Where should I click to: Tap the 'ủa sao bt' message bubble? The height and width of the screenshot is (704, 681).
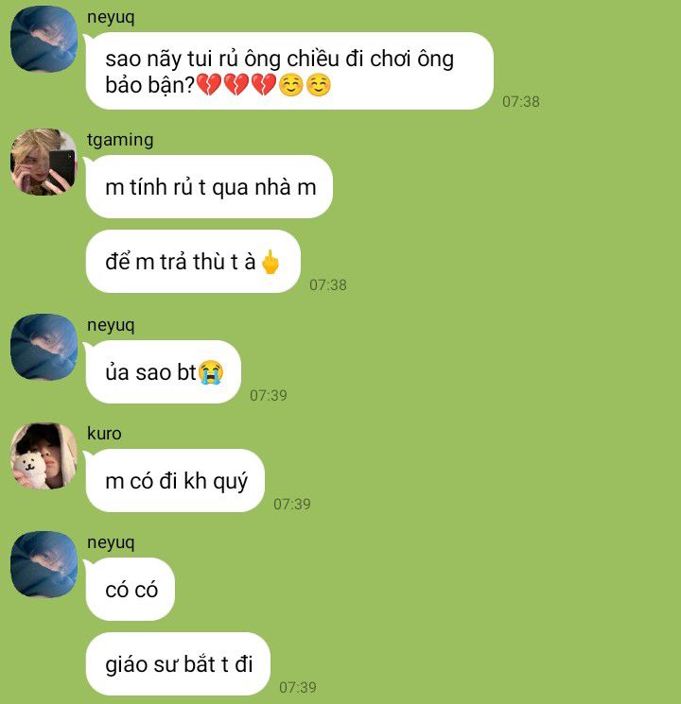(x=164, y=371)
